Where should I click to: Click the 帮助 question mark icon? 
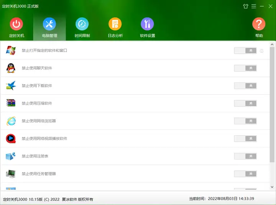point(259,24)
